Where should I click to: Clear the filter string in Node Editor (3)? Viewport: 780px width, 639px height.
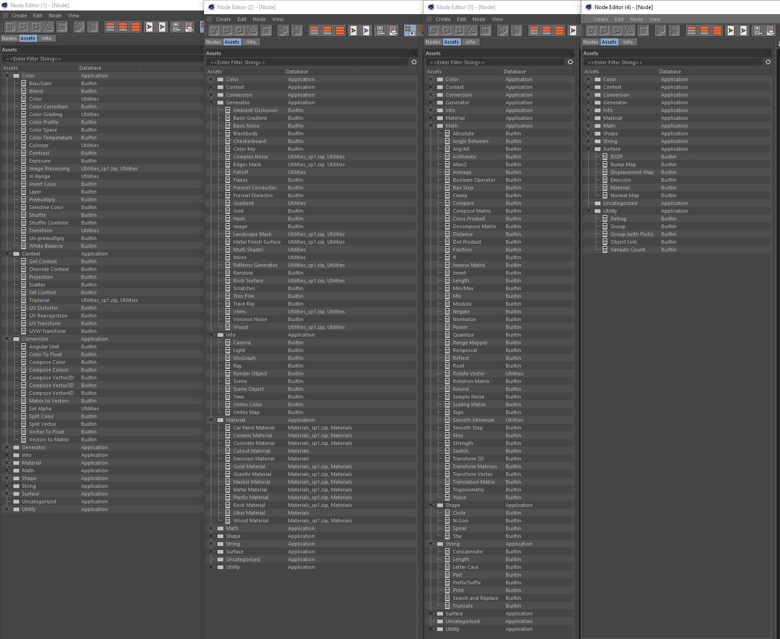tap(570, 62)
